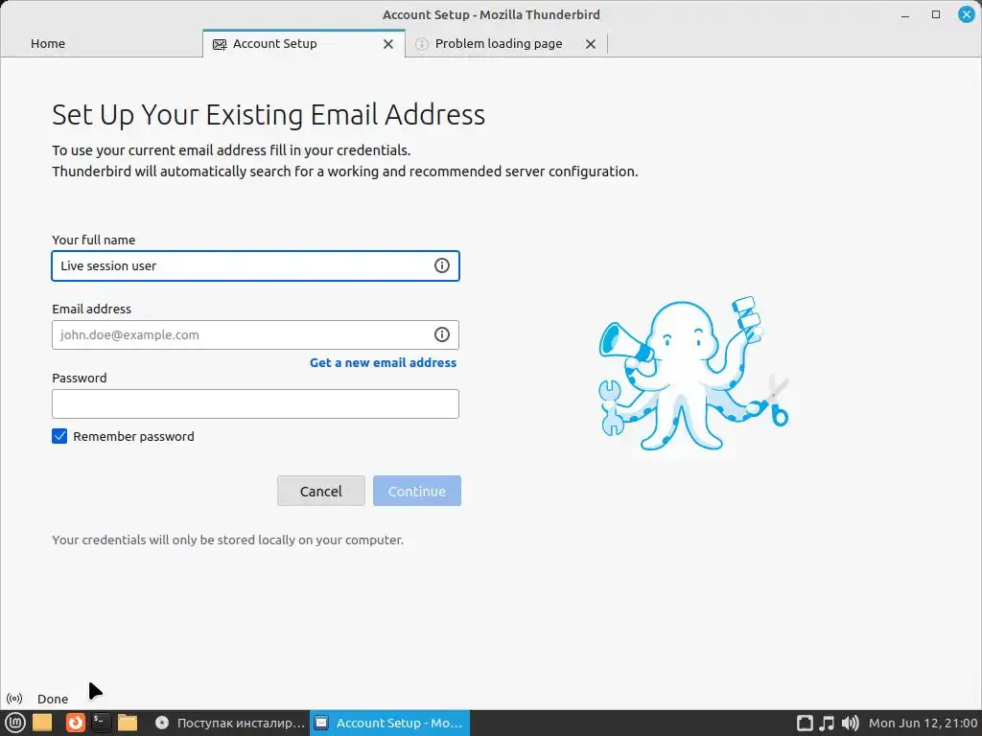
Task: Open the clock showing Mon Jun 12, 21:00
Action: 924,724
